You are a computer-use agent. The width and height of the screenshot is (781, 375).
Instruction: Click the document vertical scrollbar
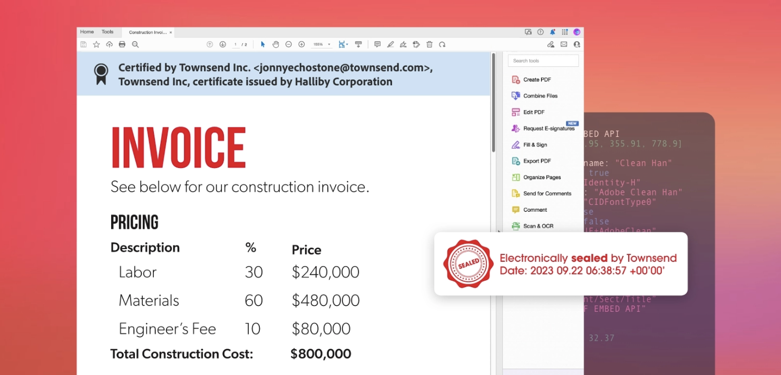point(494,103)
